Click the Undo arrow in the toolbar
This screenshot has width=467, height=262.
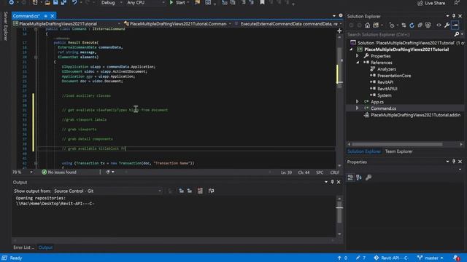click(x=74, y=2)
